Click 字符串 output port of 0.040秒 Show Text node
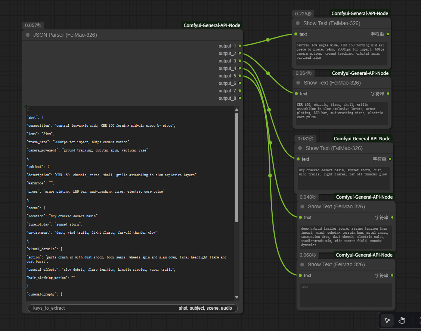The image size is (421, 331). pos(392,218)
